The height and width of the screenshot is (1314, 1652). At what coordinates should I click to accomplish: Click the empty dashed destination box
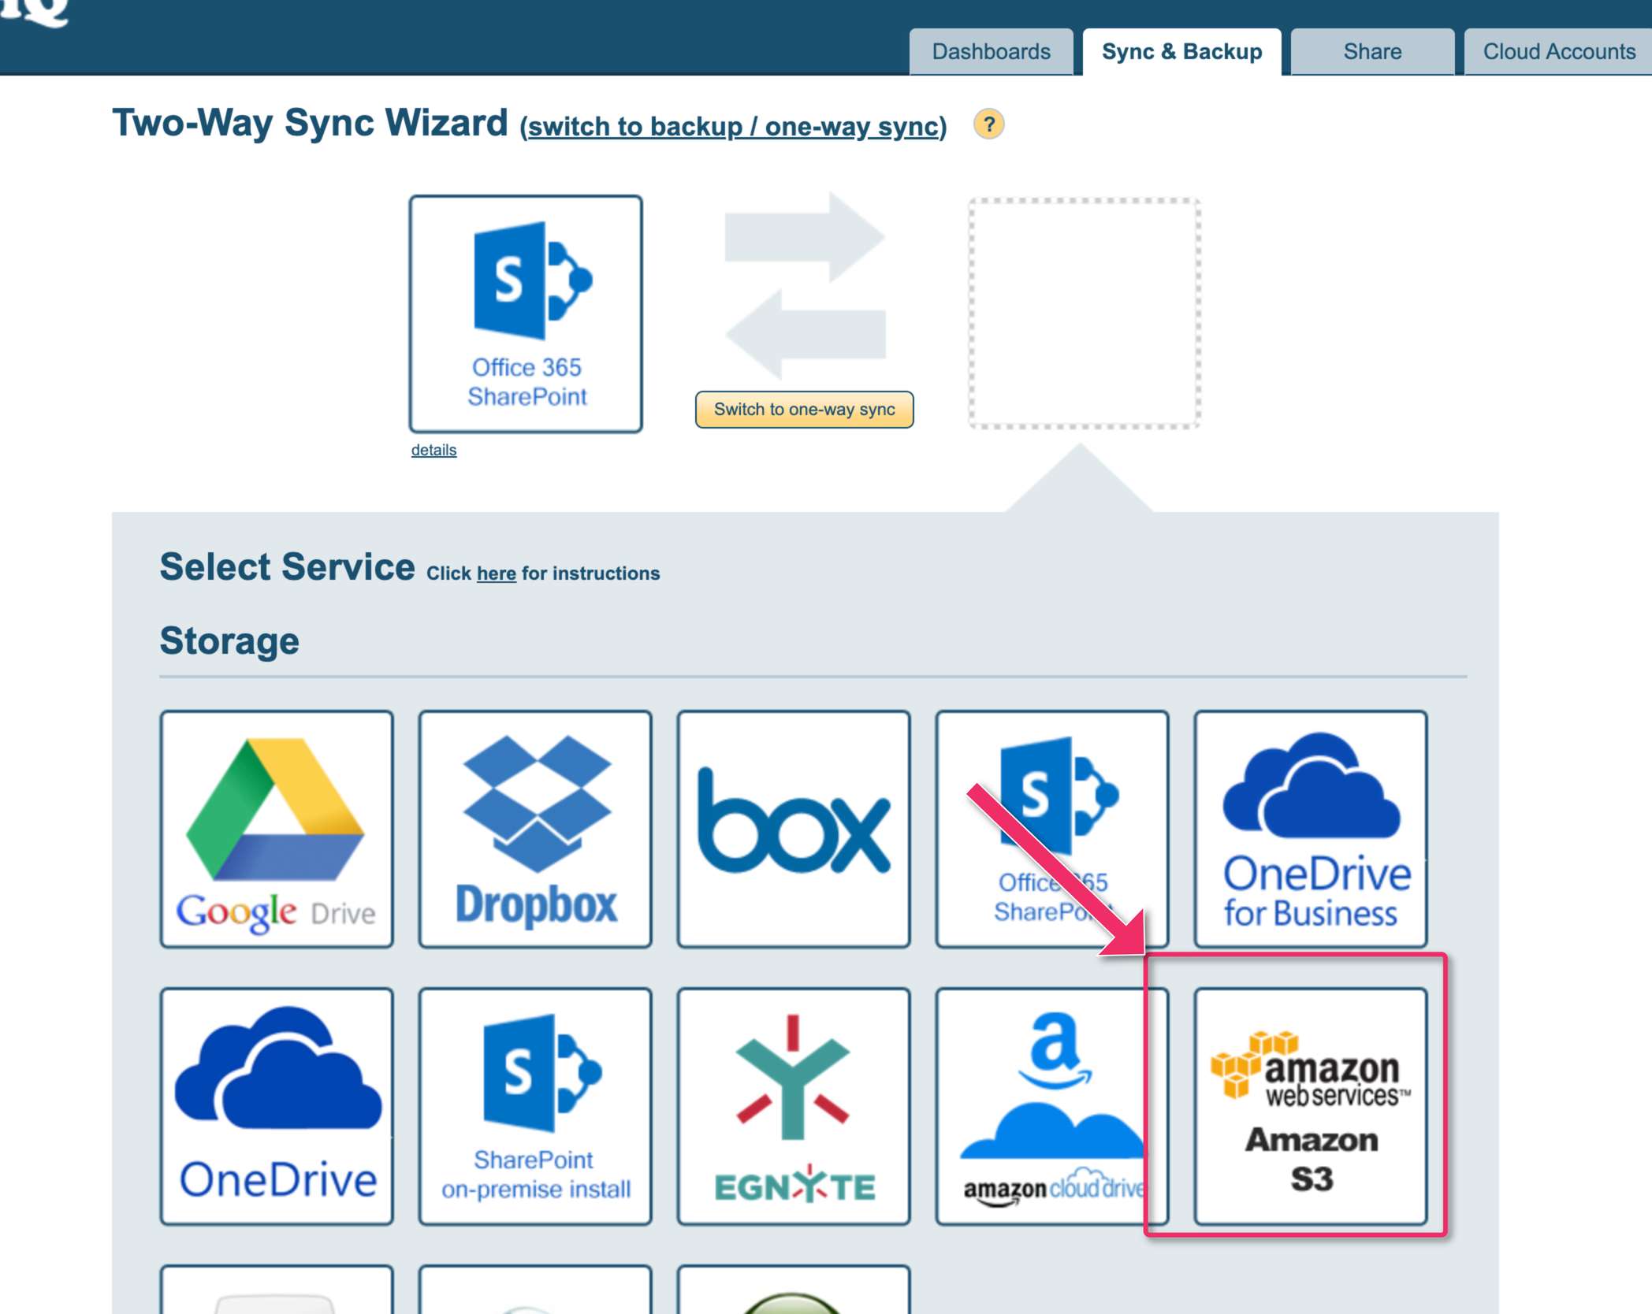[1084, 314]
